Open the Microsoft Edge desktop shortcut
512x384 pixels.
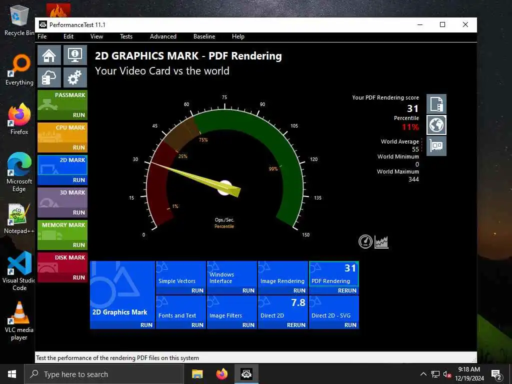coord(19,172)
